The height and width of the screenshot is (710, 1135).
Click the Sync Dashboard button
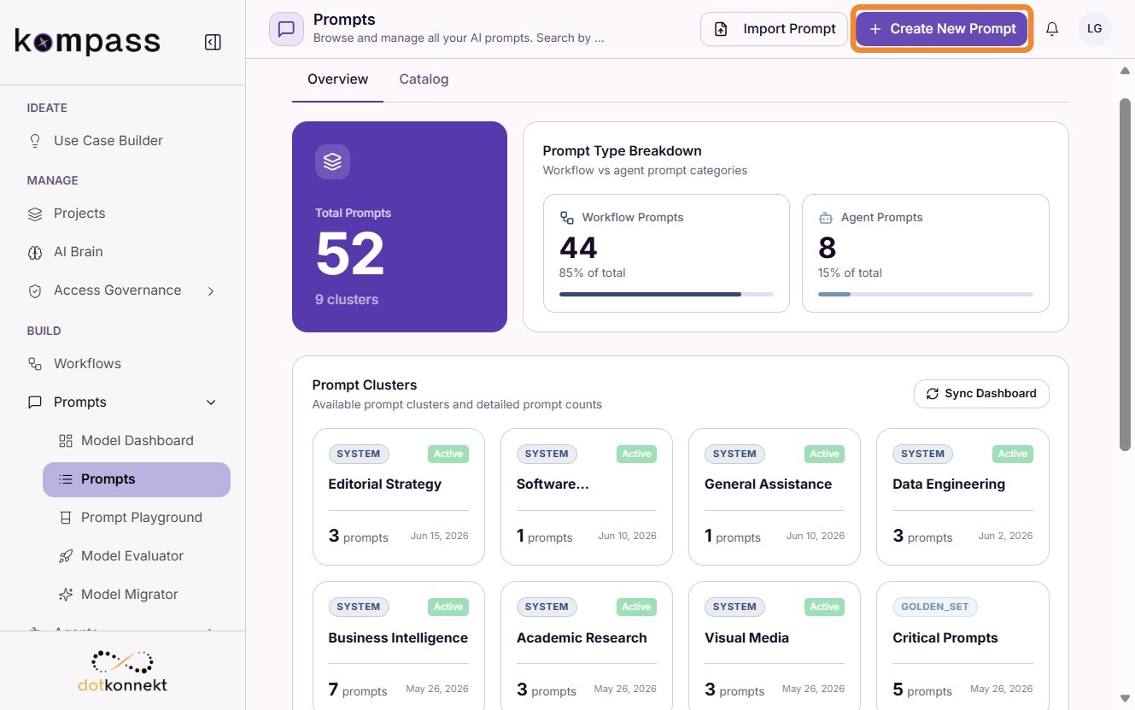pyautogui.click(x=981, y=394)
